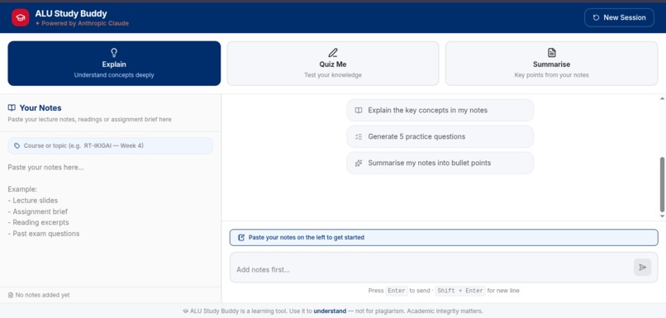Click the chat scrollbar down arrow
This screenshot has height=318, width=666.
coord(662,216)
